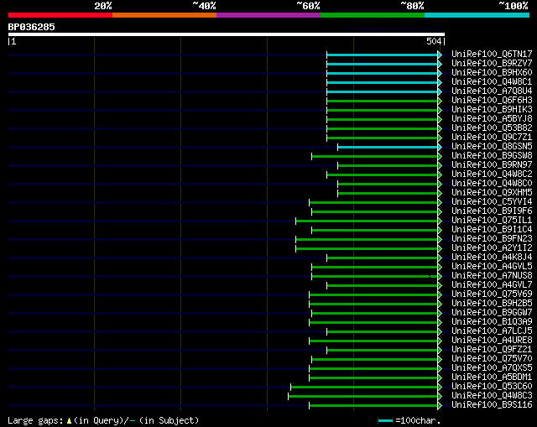This screenshot has height=427, width=537.
Task: Select the UniRef100_Q75IL1 label
Action: click(492, 220)
